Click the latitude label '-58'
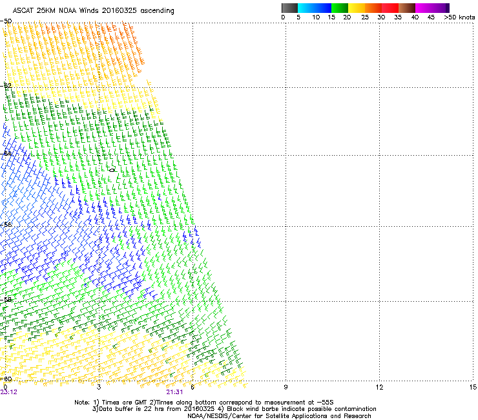478x420 pixels. (x=6, y=300)
